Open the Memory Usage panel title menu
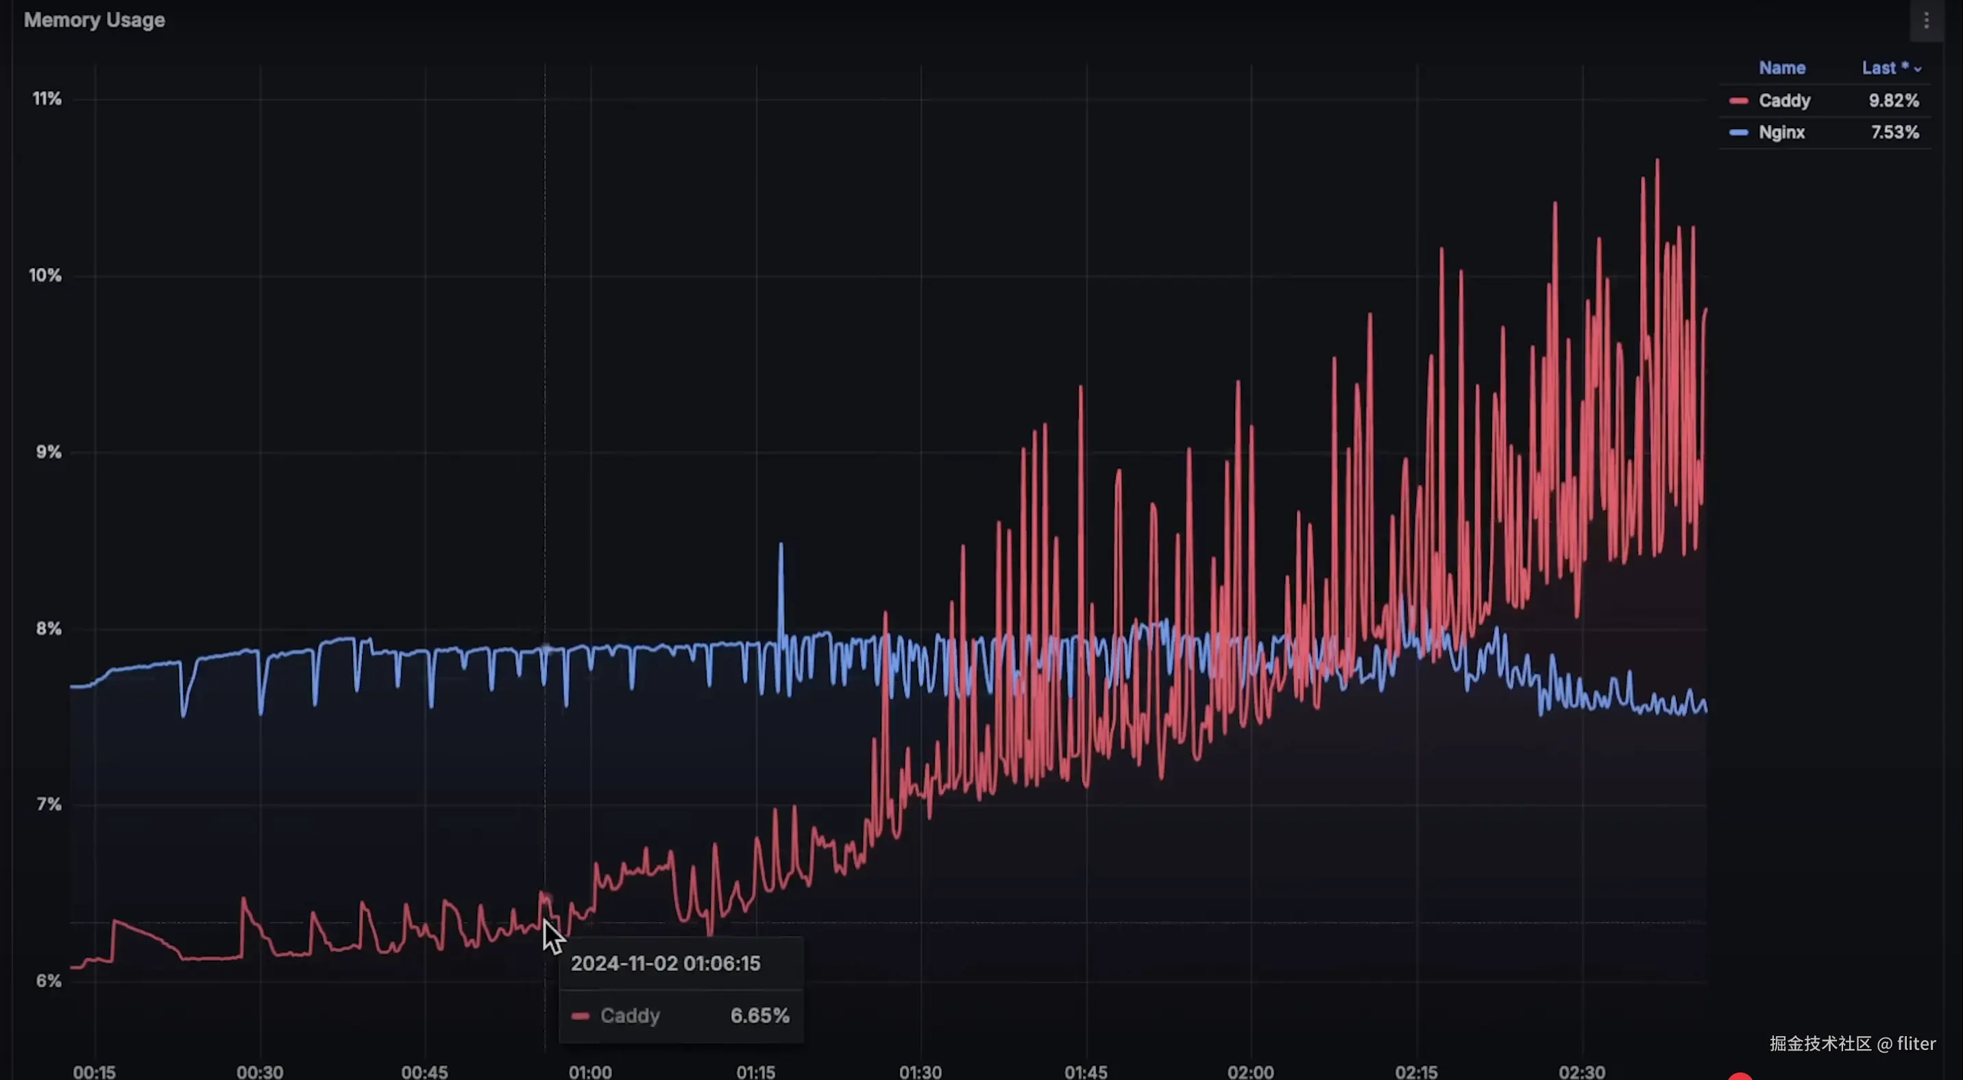Viewport: 1963px width, 1080px height. tap(95, 20)
